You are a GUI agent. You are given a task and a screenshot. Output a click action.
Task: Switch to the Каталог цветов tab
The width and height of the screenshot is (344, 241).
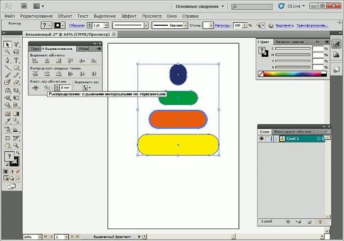pyautogui.click(x=290, y=42)
